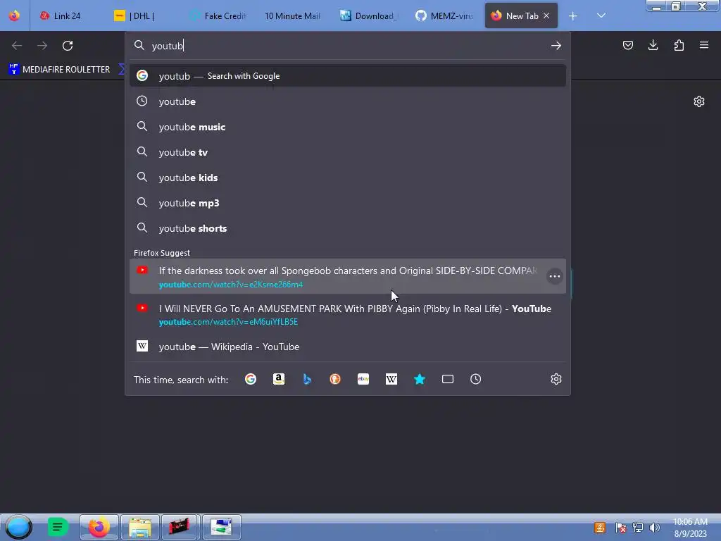Click the Windows Start orb
The image size is (721, 541).
[x=18, y=527]
